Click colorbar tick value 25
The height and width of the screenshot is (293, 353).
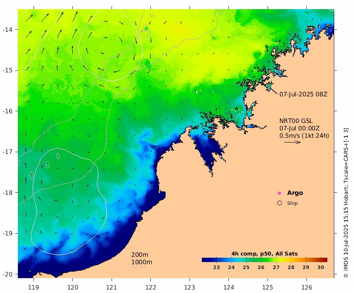(246, 267)
